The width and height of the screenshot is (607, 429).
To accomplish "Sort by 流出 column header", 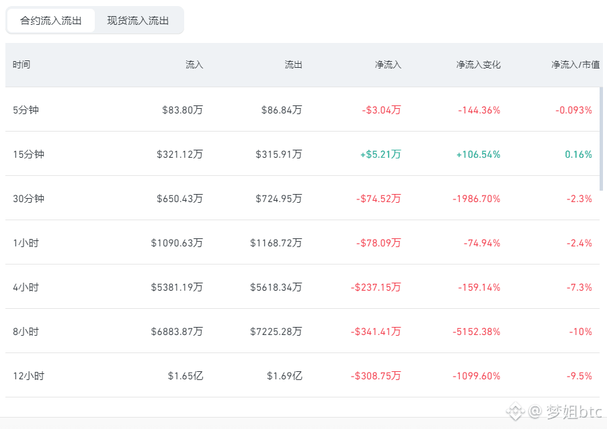I will (293, 64).
